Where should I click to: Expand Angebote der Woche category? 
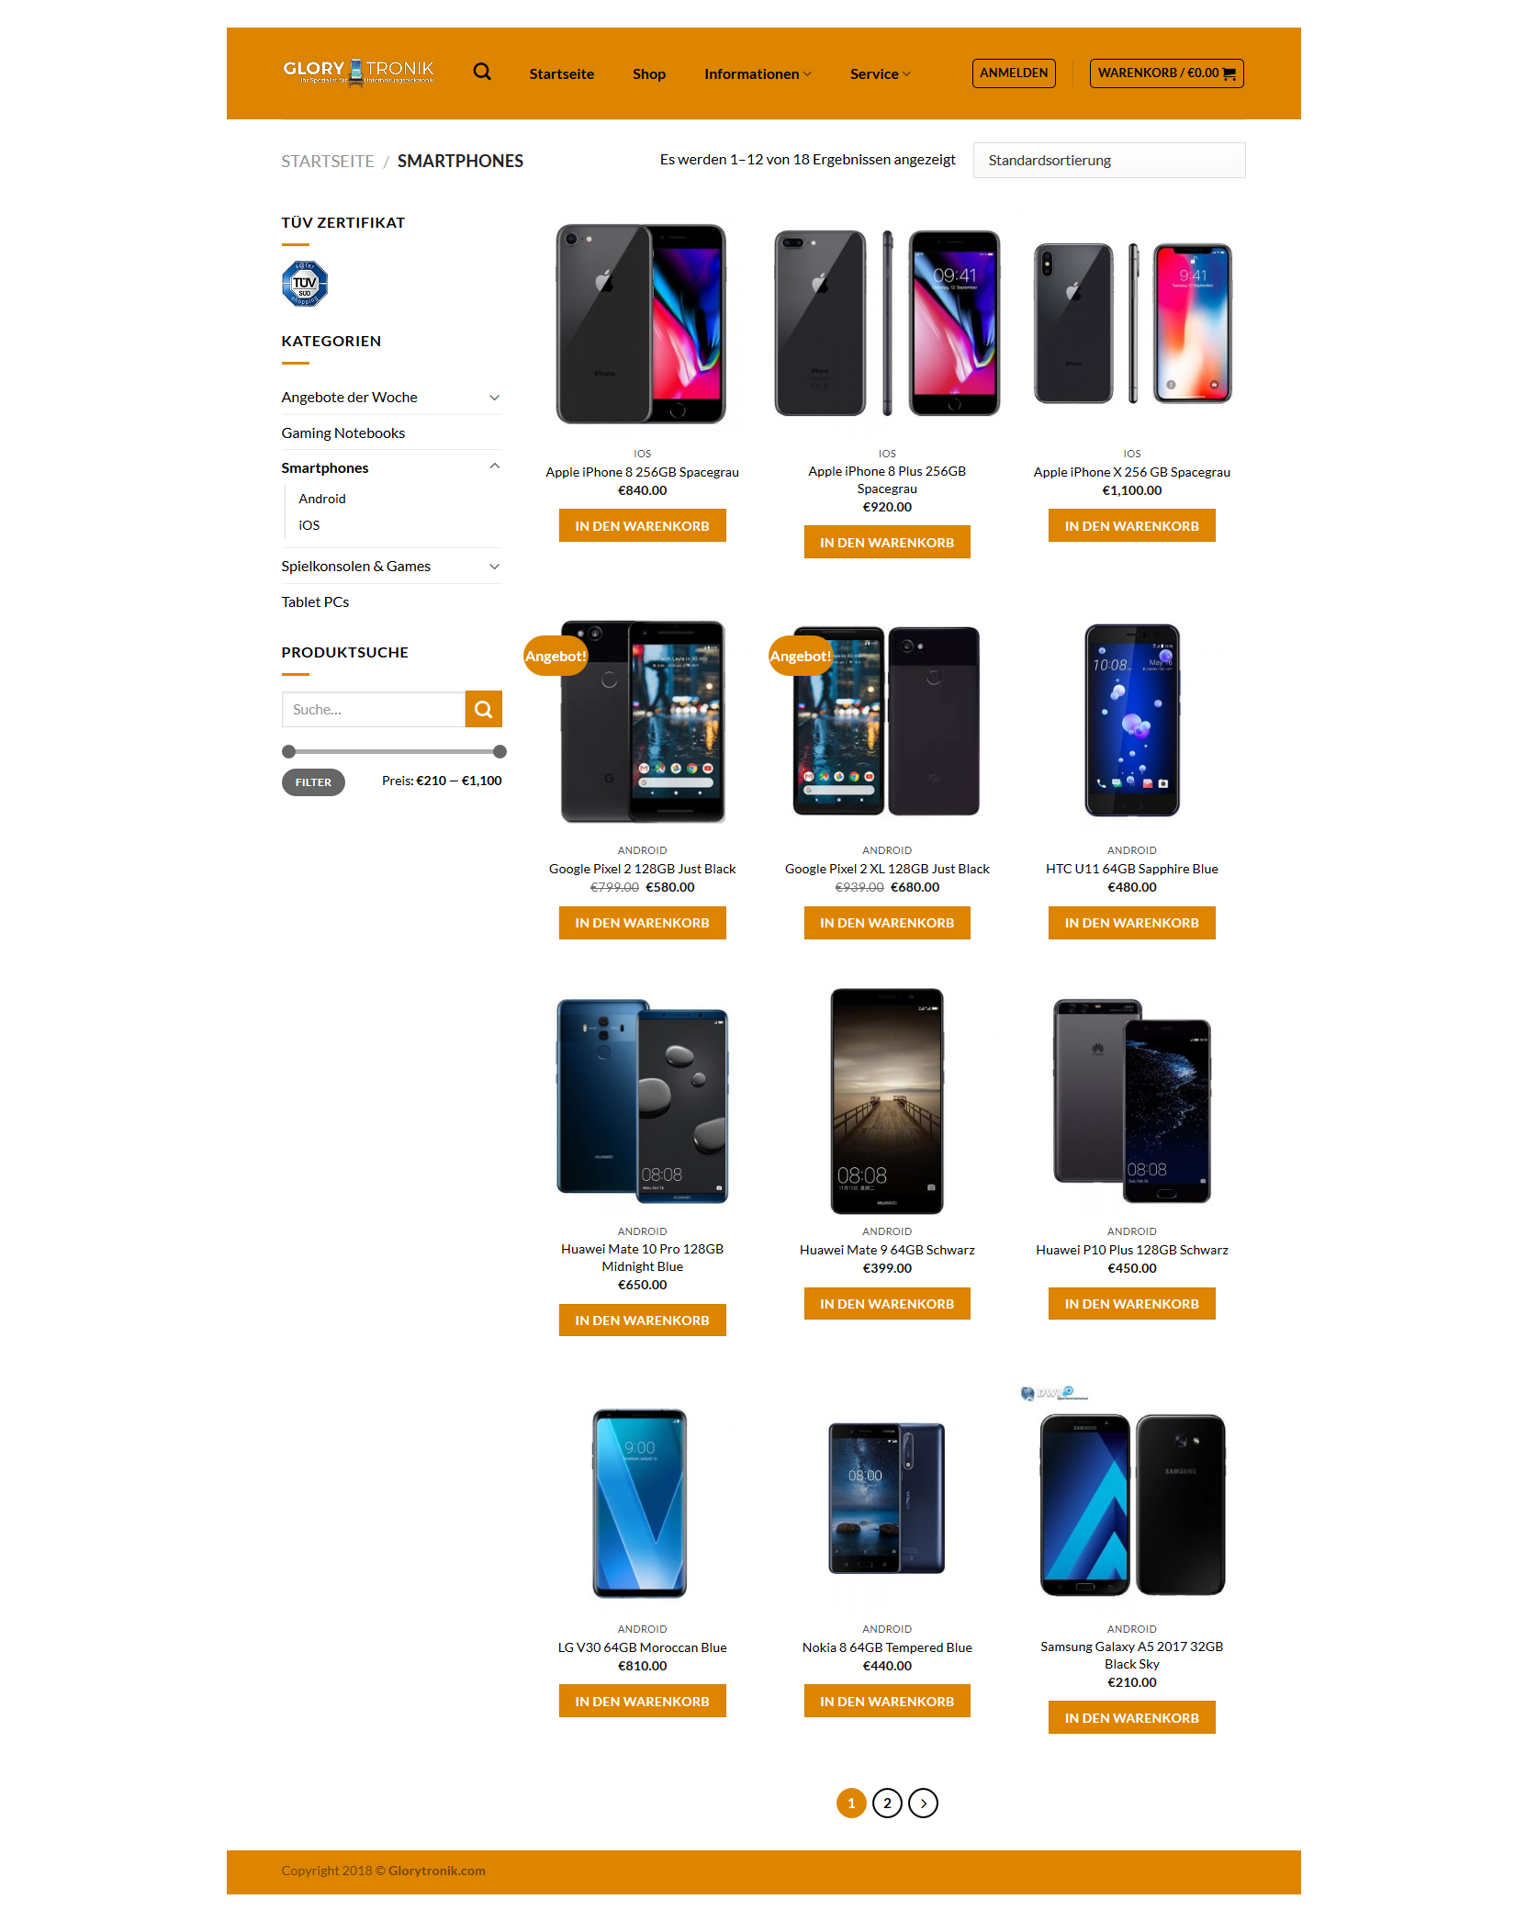[x=495, y=398]
